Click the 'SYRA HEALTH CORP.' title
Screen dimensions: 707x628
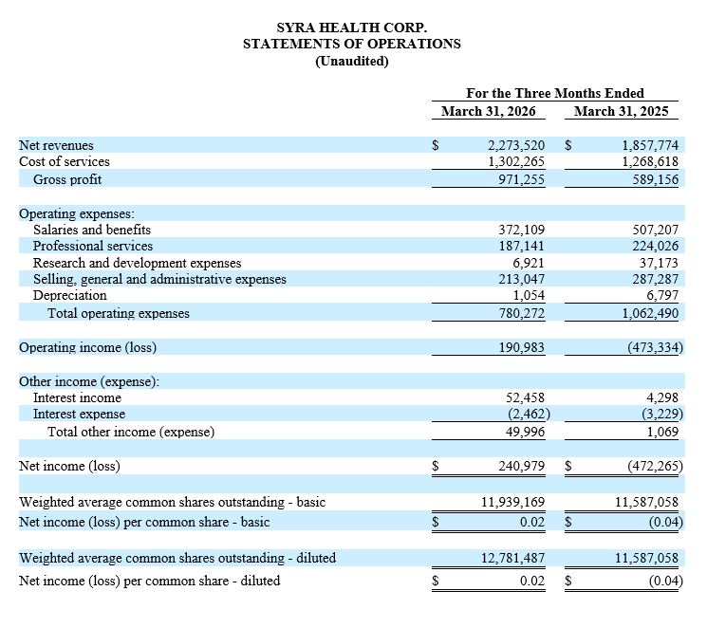point(352,28)
